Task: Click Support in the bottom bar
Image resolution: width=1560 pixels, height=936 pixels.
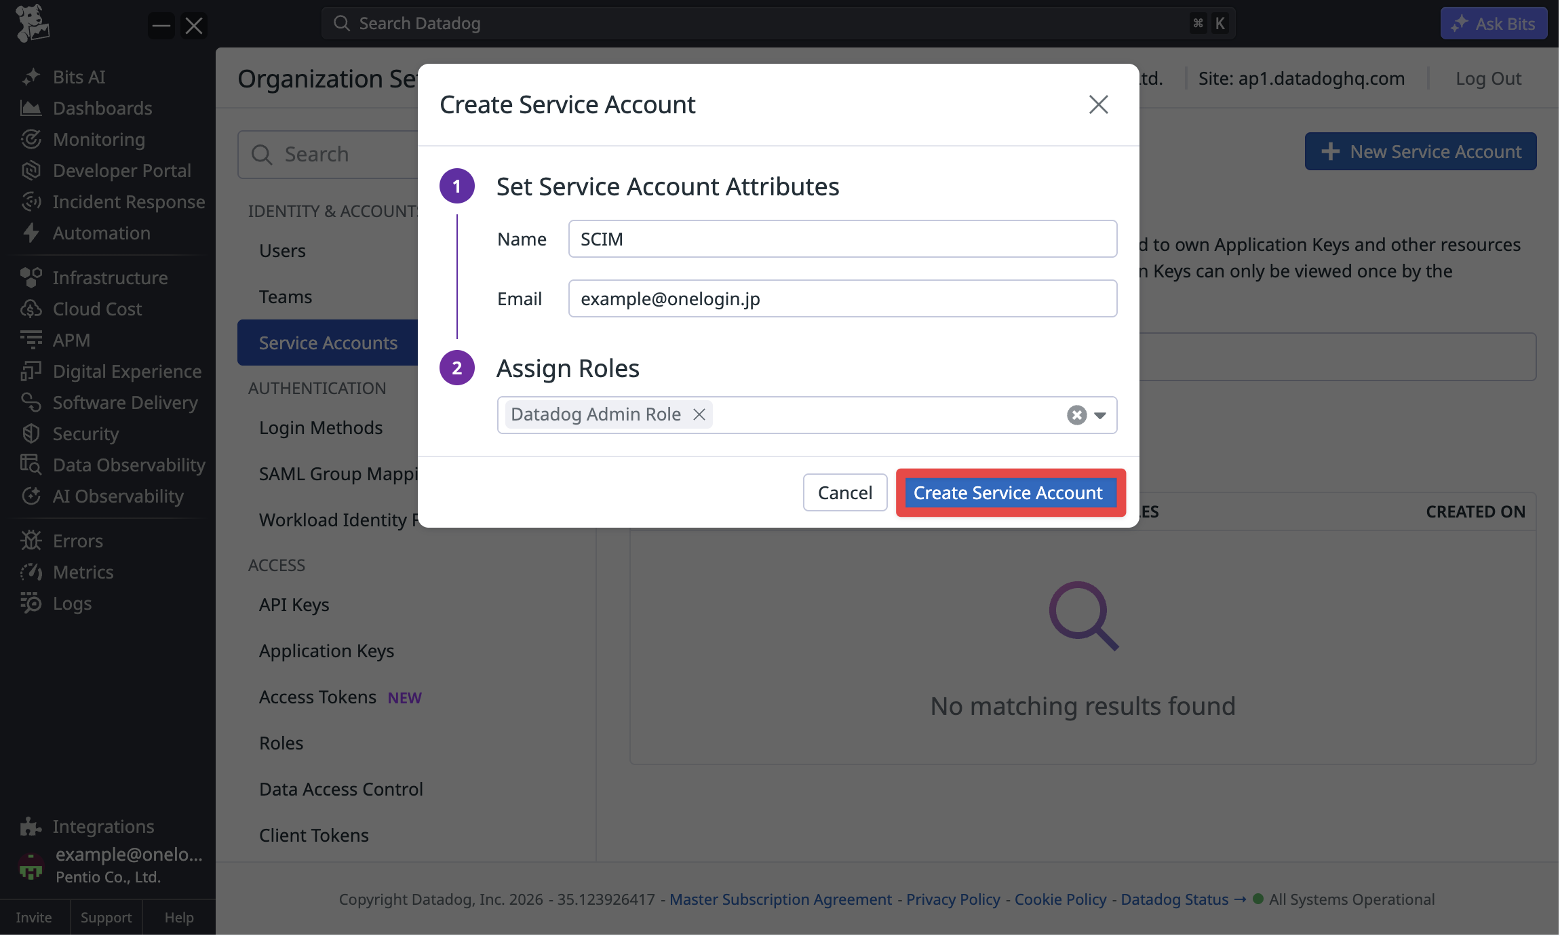Action: (x=106, y=918)
